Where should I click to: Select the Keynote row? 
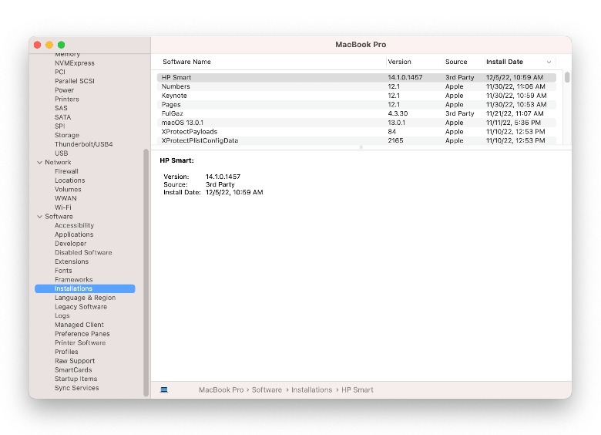357,96
